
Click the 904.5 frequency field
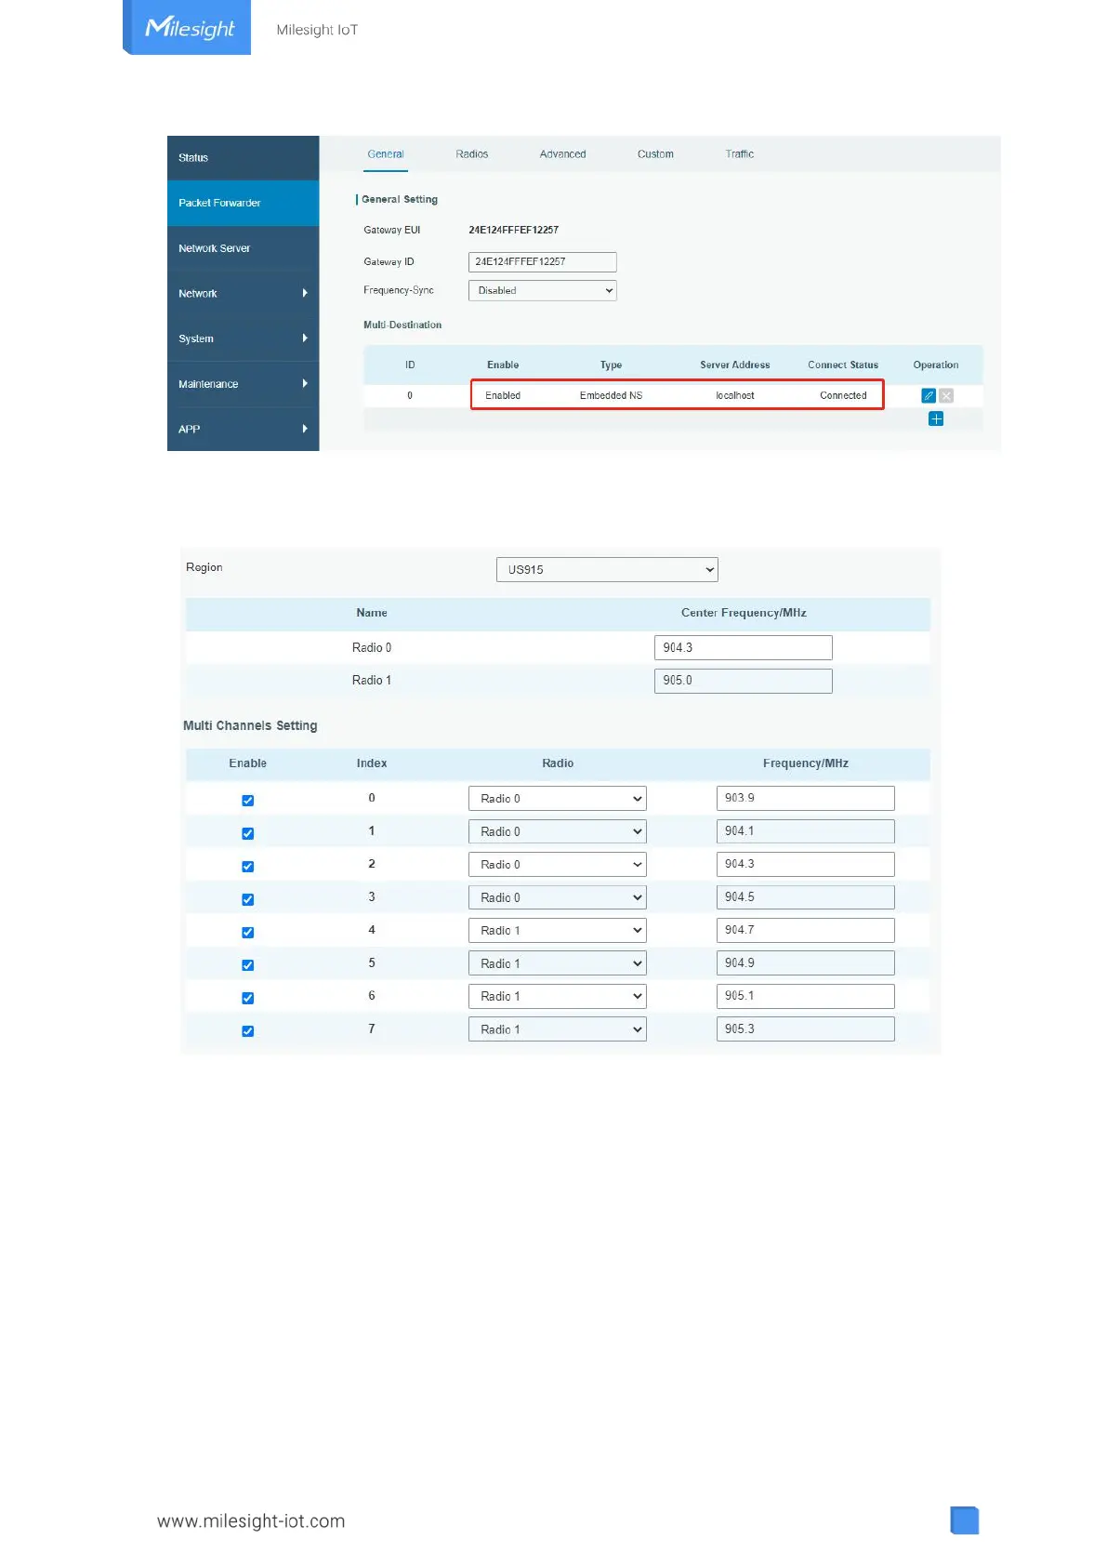805,897
